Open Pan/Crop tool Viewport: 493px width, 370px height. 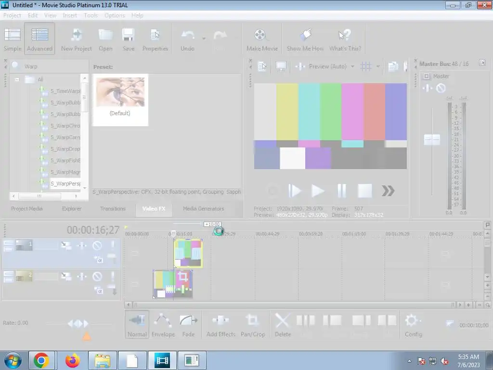pyautogui.click(x=253, y=325)
